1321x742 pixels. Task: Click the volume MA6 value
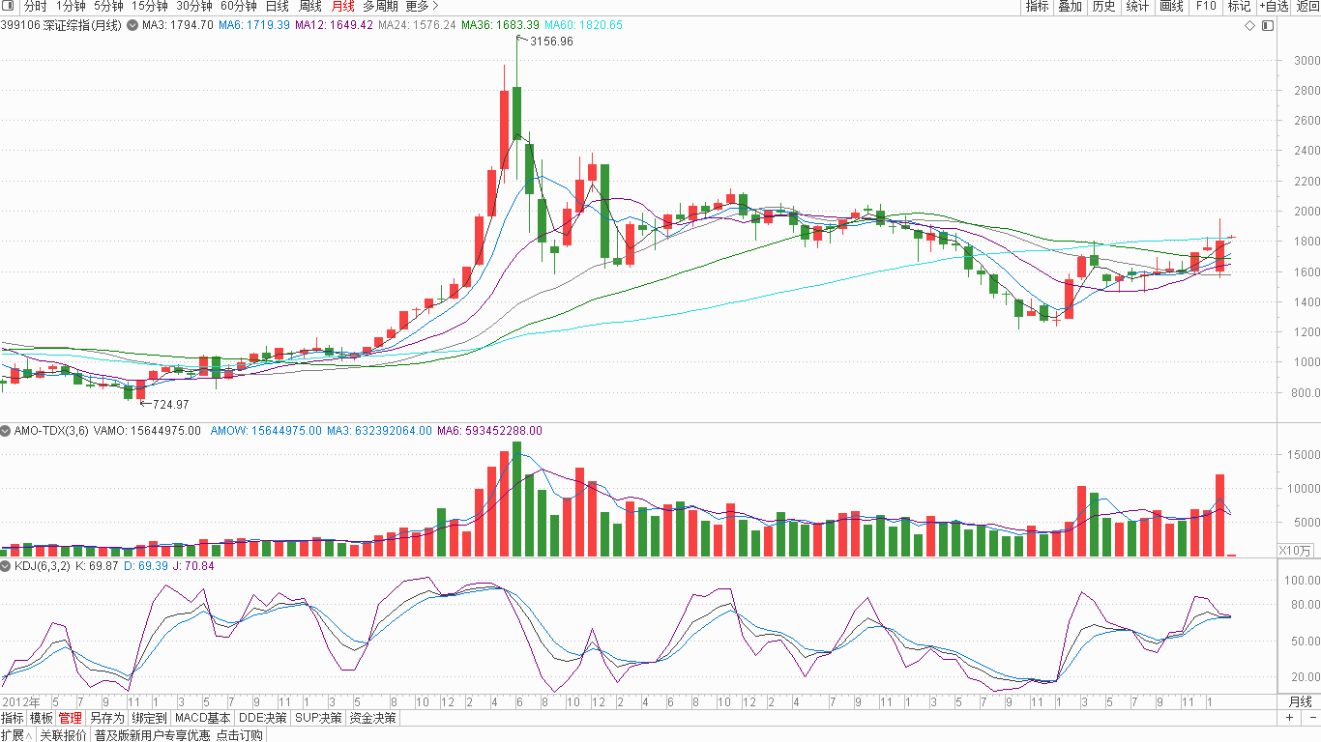490,431
